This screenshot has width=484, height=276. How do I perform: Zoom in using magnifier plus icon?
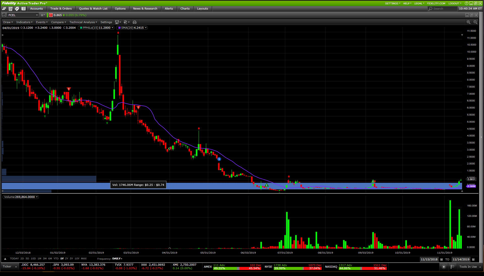click(x=468, y=22)
